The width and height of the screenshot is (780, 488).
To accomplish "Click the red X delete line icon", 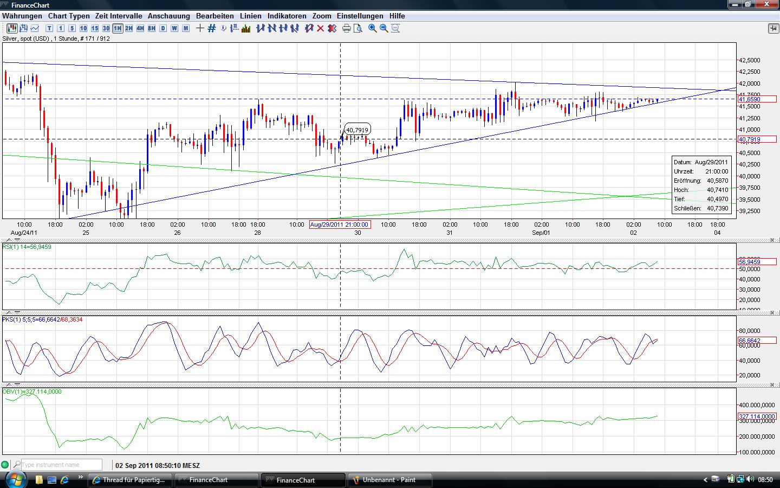I will point(320,28).
